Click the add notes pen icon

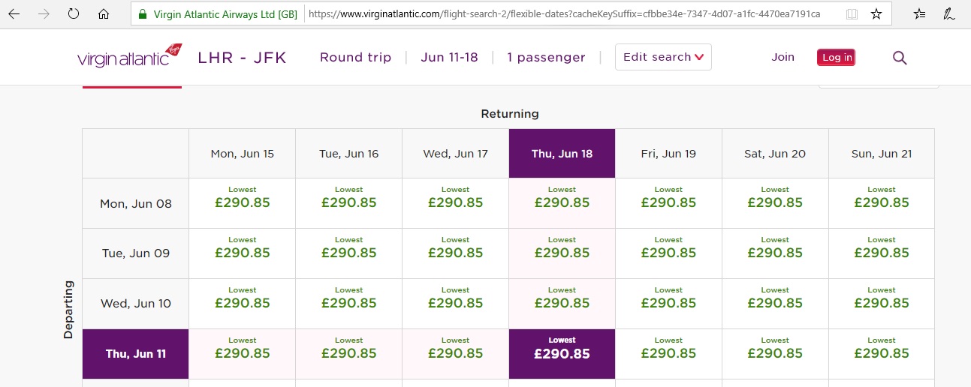click(950, 13)
